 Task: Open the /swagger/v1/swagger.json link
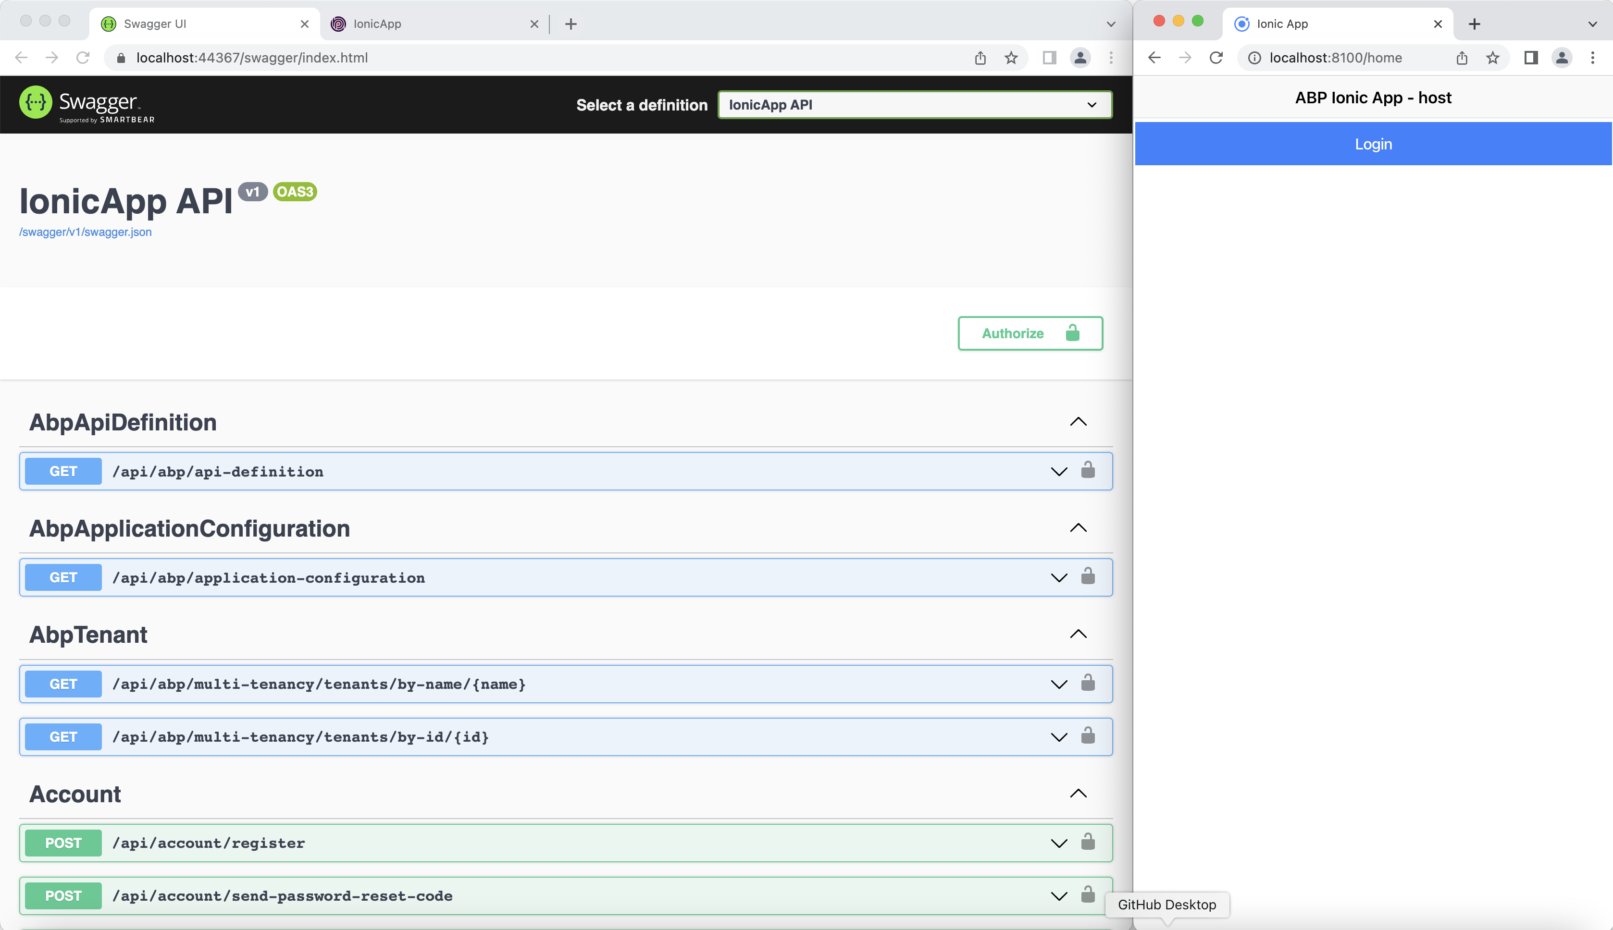click(86, 231)
